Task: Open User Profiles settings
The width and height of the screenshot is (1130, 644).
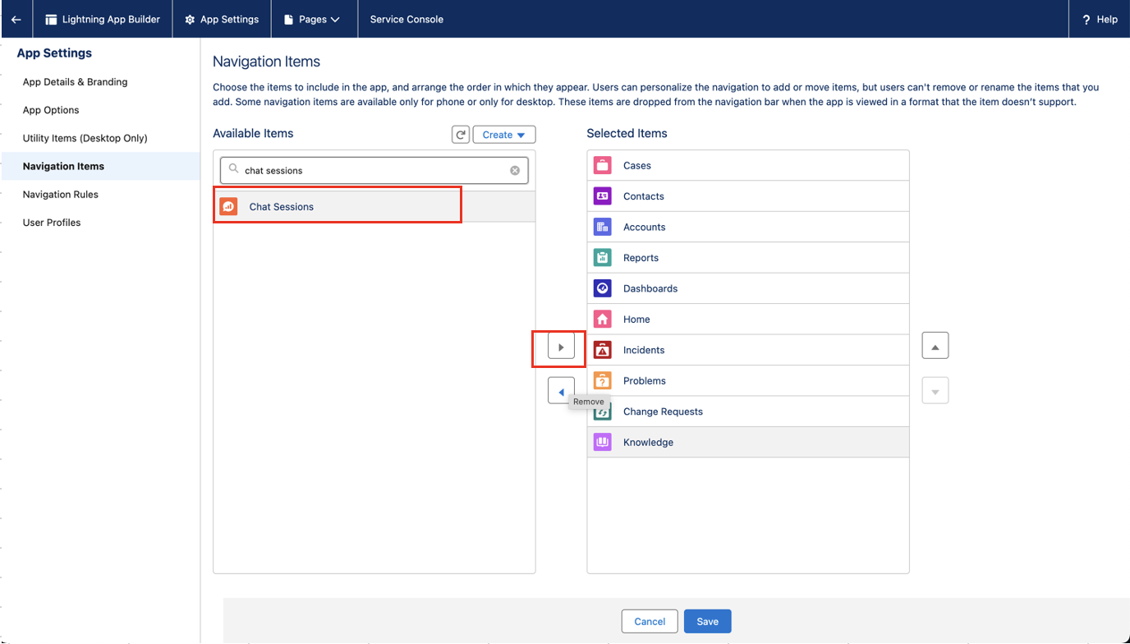Action: 52,223
